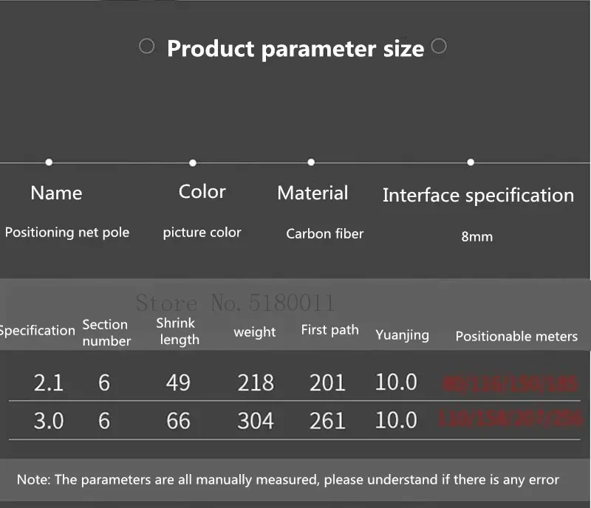Click the 8mm interface value
Screen dimensions: 591x508
pyautogui.click(x=476, y=237)
